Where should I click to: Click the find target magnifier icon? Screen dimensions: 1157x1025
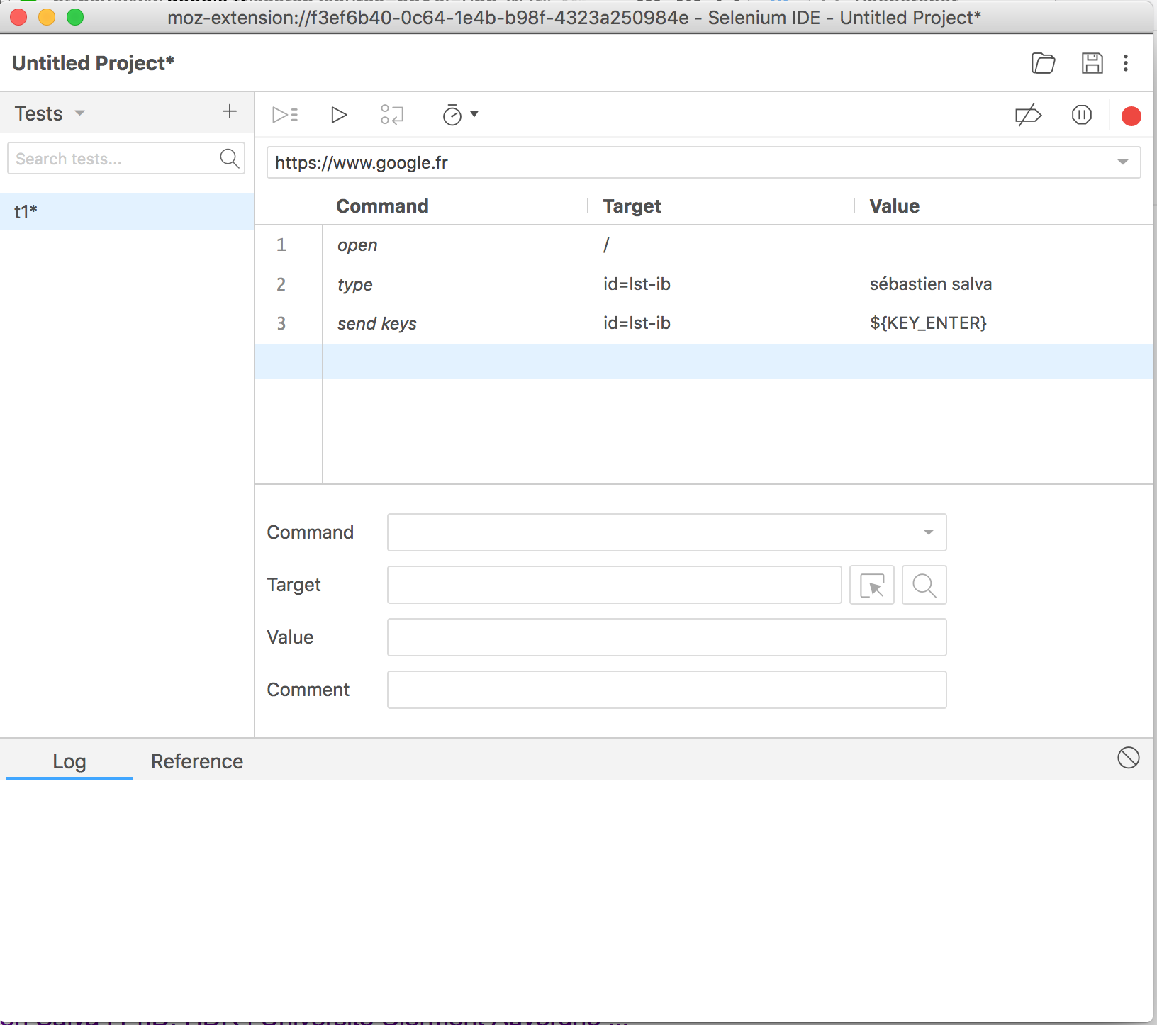click(x=924, y=585)
